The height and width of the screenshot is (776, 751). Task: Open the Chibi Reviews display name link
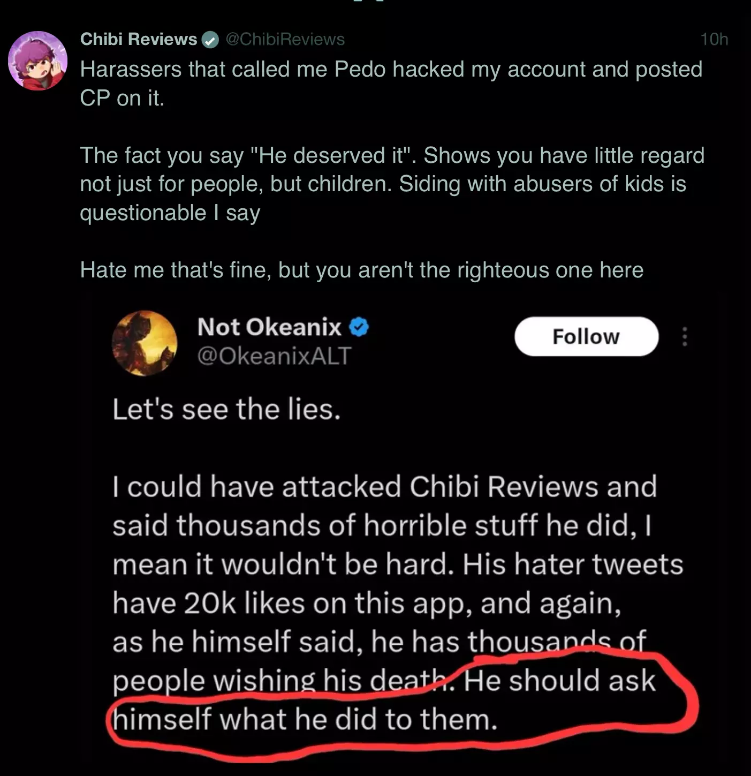point(139,39)
